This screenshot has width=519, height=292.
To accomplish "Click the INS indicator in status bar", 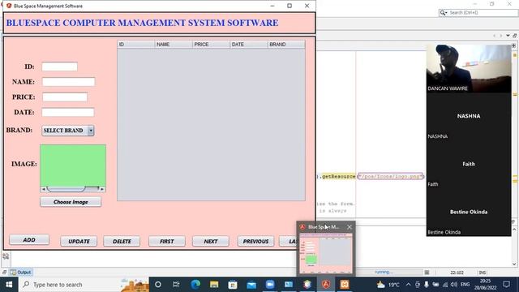I will click(483, 273).
